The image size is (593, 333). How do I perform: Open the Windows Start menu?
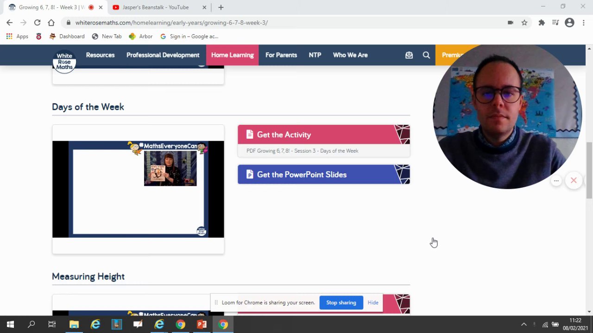point(10,325)
